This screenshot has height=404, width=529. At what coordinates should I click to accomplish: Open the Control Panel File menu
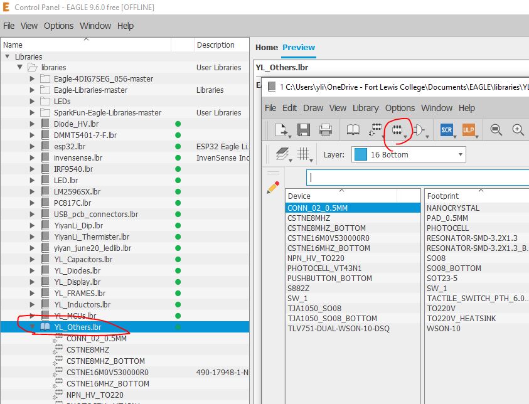(9, 26)
